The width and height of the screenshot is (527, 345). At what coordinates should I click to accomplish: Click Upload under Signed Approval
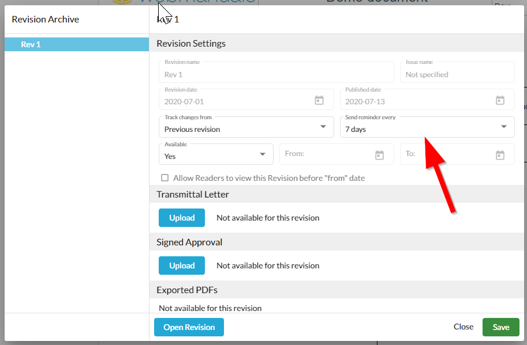coord(182,266)
